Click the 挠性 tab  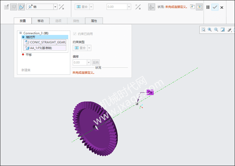(x=76, y=21)
